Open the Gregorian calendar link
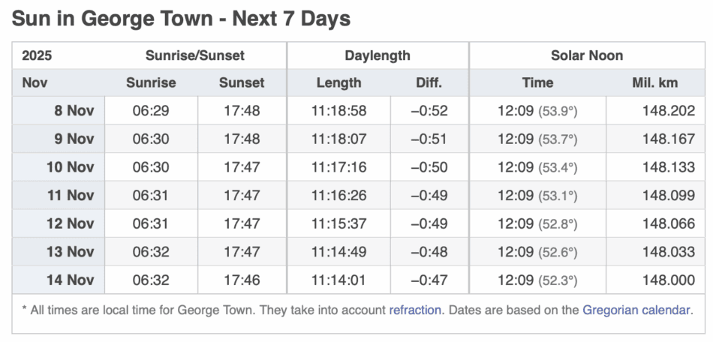 [636, 309]
